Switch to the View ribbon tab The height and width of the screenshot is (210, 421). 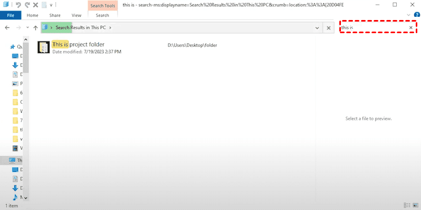(76, 15)
